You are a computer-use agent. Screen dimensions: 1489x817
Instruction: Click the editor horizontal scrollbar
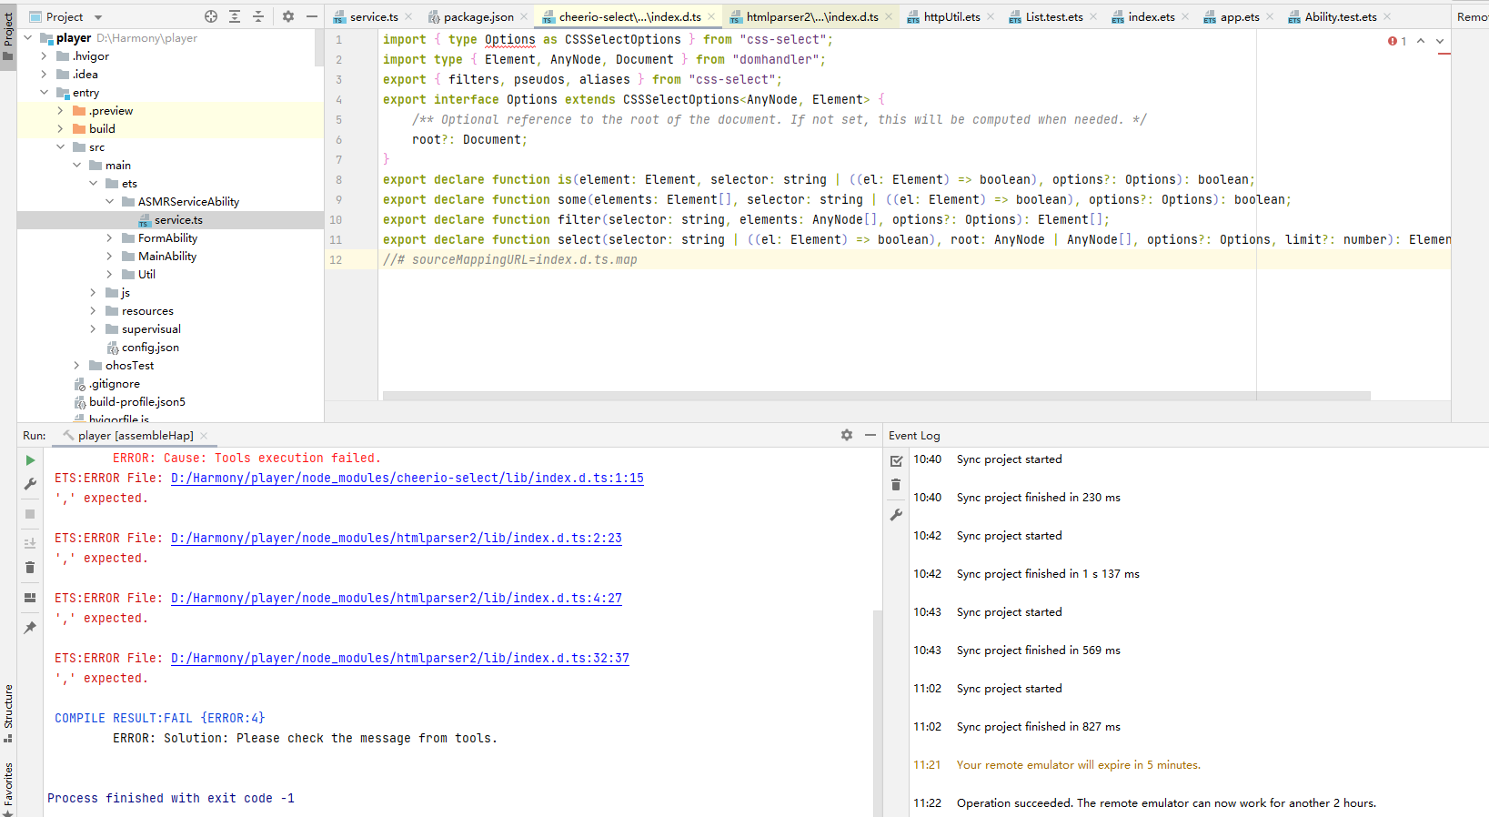point(876,396)
